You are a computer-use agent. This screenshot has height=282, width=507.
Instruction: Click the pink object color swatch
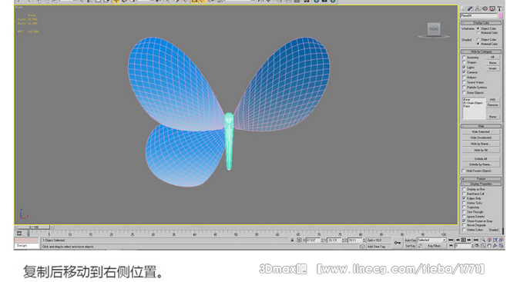tap(501, 16)
